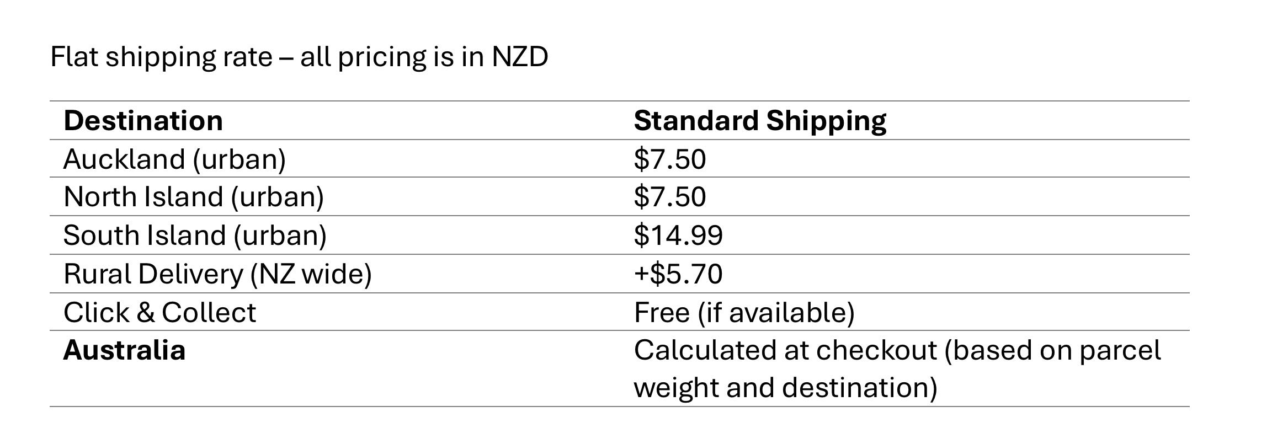Image resolution: width=1272 pixels, height=444 pixels.
Task: Select the 'Flat shipping rate' heading text
Action: tap(161, 57)
